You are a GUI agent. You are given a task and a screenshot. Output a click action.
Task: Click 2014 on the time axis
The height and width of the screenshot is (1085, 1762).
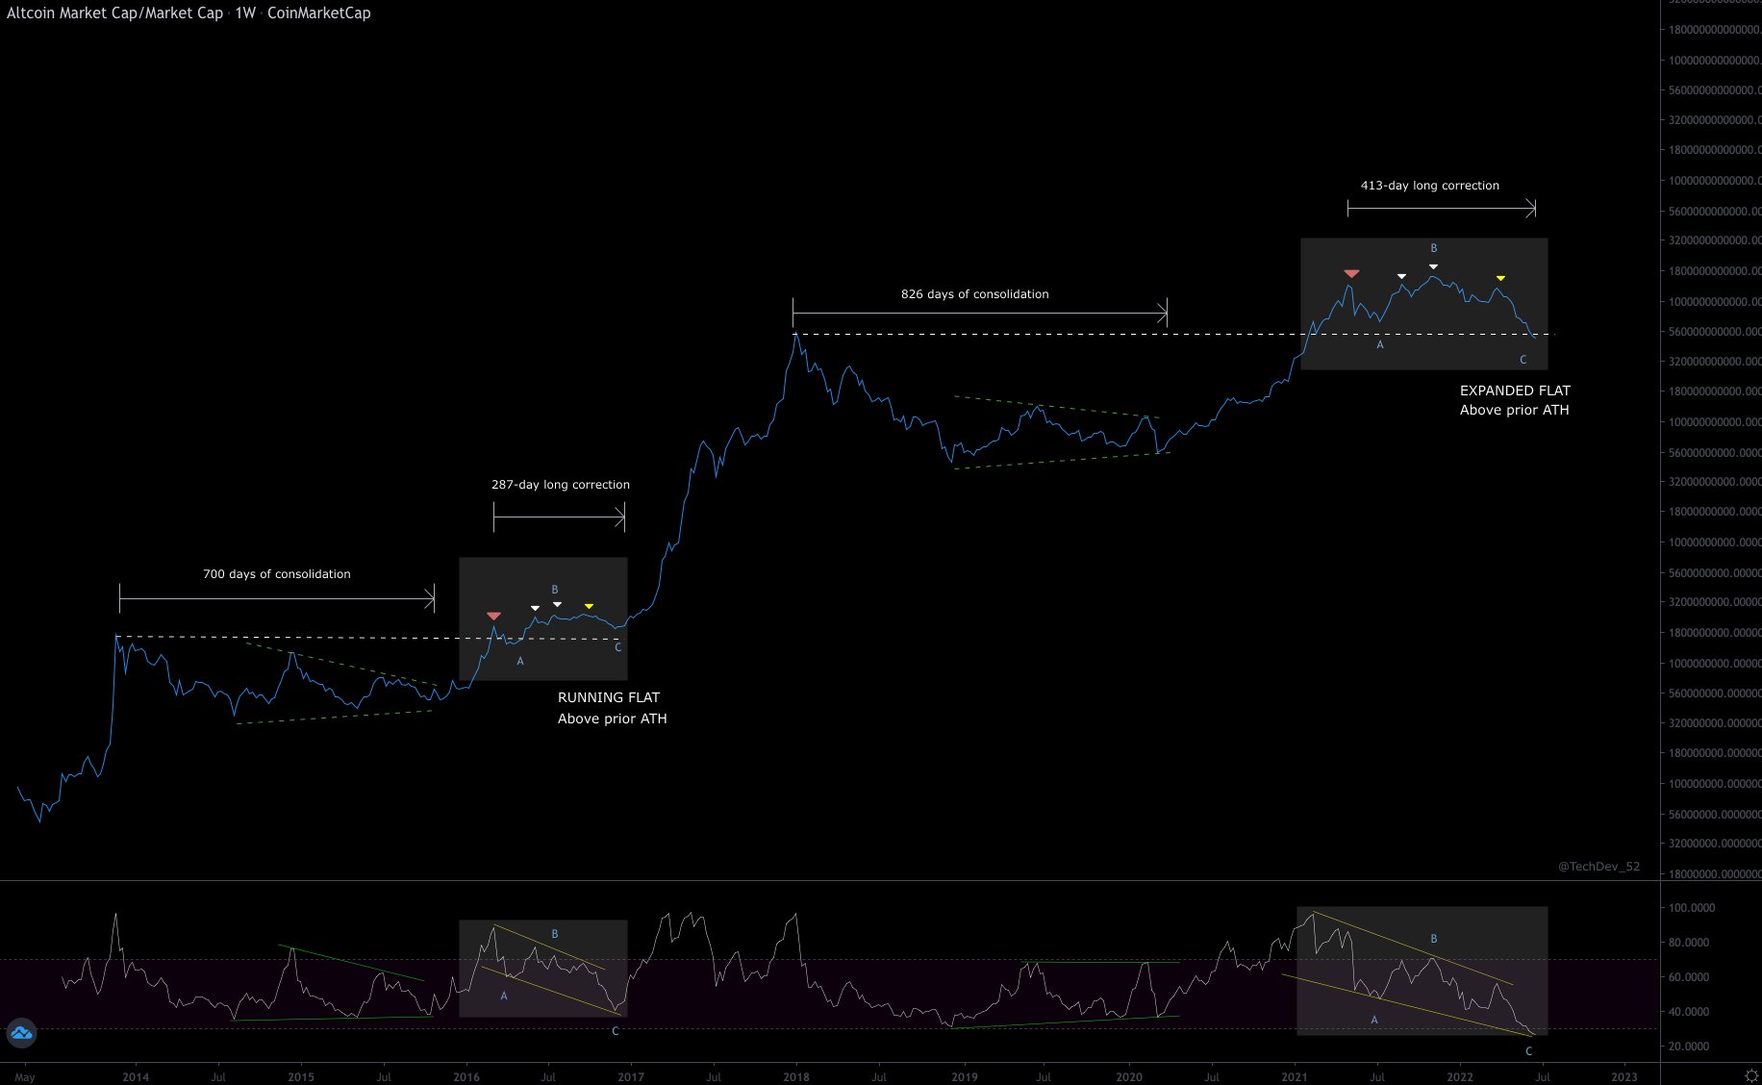(136, 1076)
